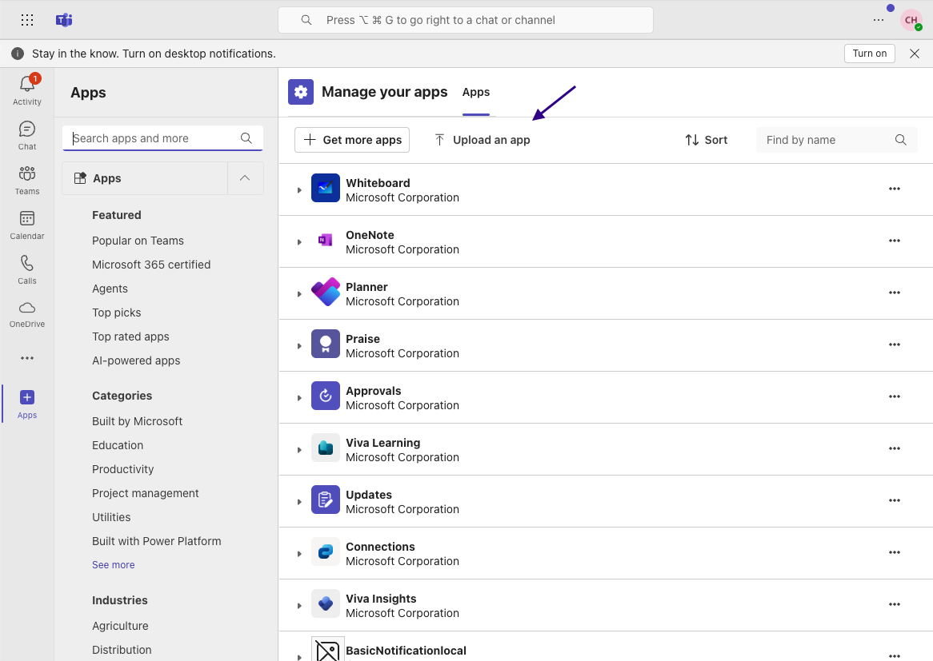
Task: Click the top search bar for chats
Action: (x=466, y=20)
